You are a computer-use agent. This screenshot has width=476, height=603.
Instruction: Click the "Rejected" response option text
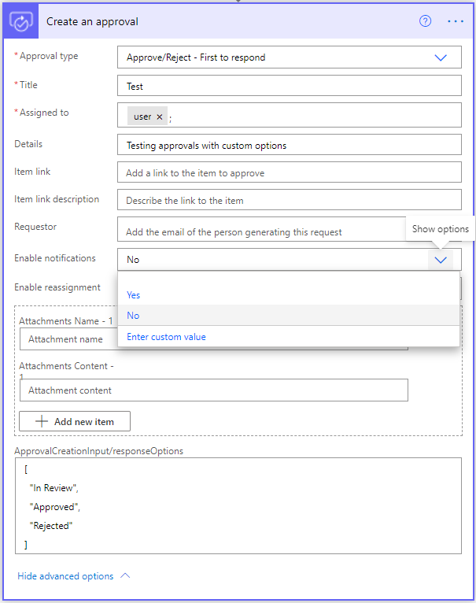coord(51,526)
